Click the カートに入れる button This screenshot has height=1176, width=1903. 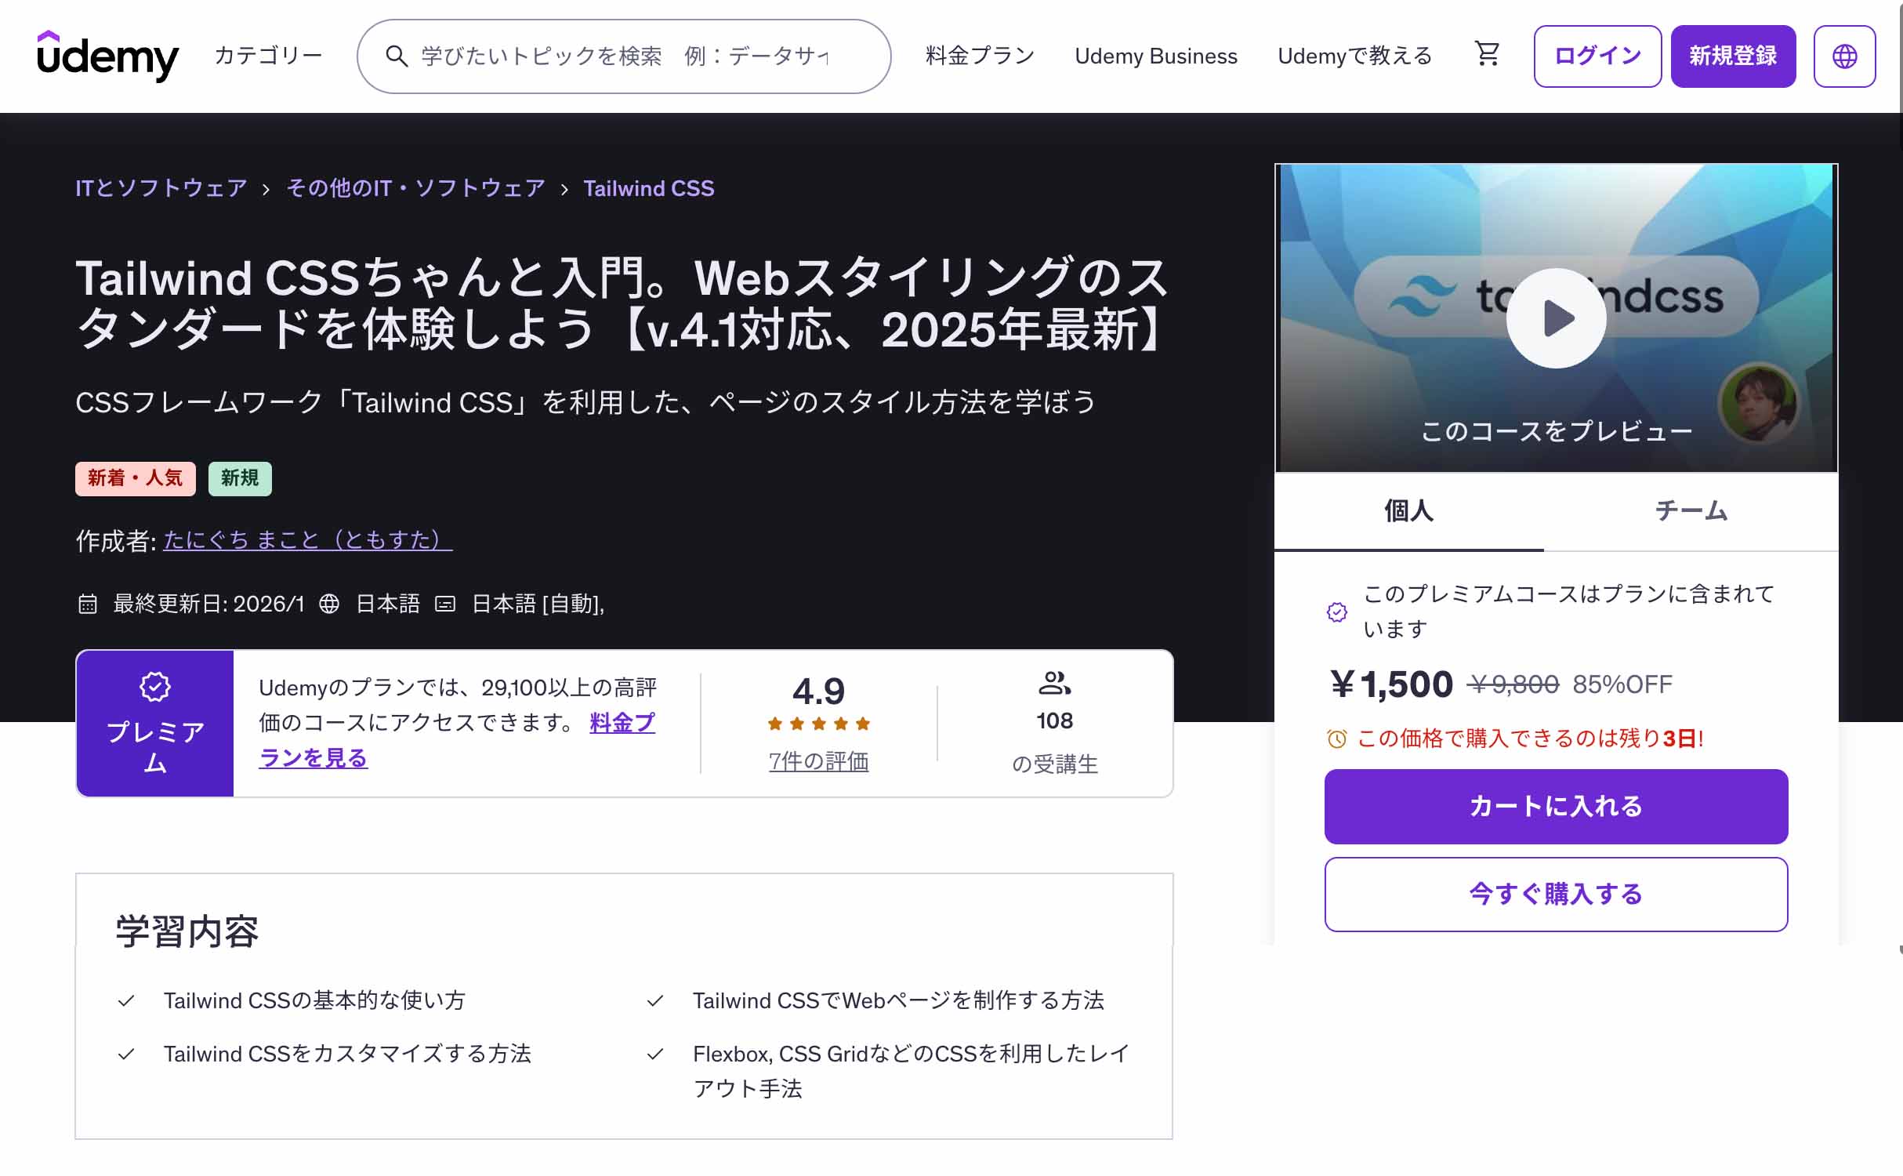[x=1556, y=806]
